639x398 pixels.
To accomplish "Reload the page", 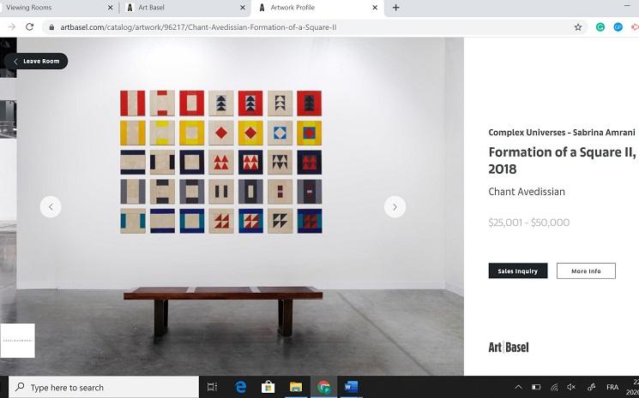I will click(29, 27).
